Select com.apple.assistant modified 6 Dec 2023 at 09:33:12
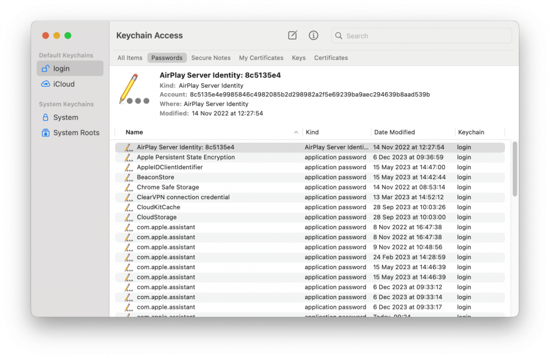Image resolution: width=550 pixels, height=358 pixels. pyautogui.click(x=310, y=287)
